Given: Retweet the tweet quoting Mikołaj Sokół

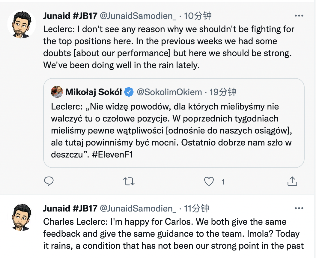Looking at the screenshot, I should coord(129,181).
